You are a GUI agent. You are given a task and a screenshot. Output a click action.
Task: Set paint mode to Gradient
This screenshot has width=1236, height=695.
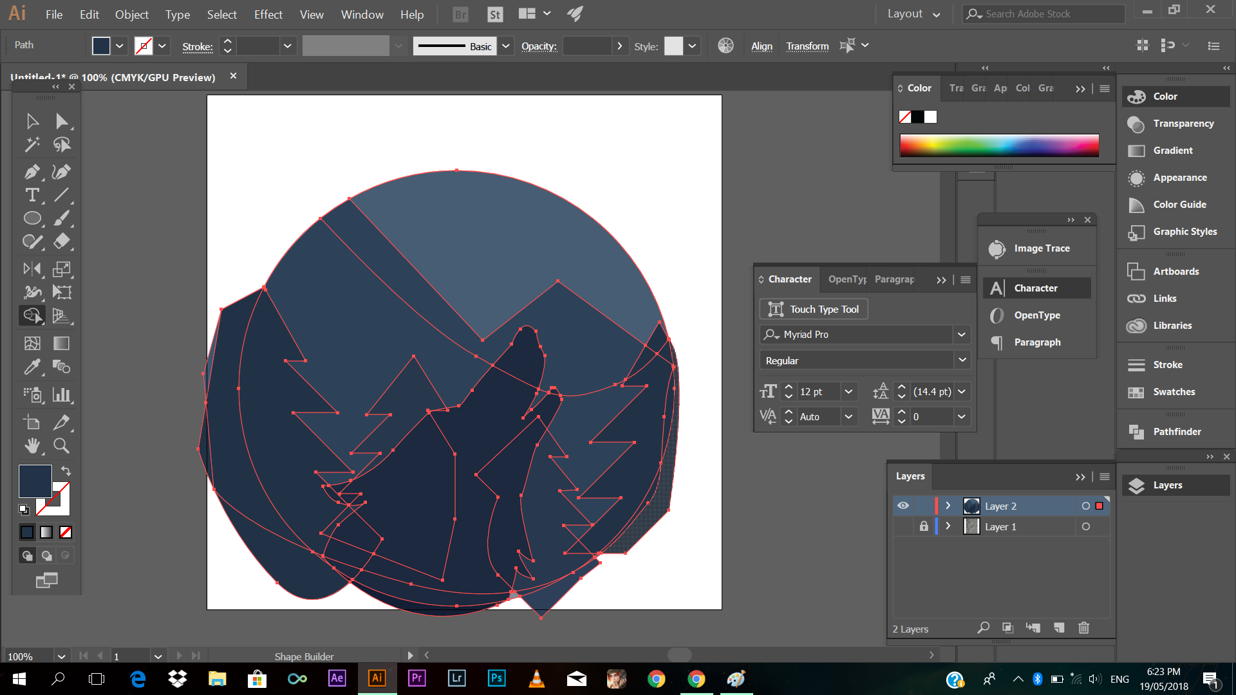pyautogui.click(x=46, y=532)
